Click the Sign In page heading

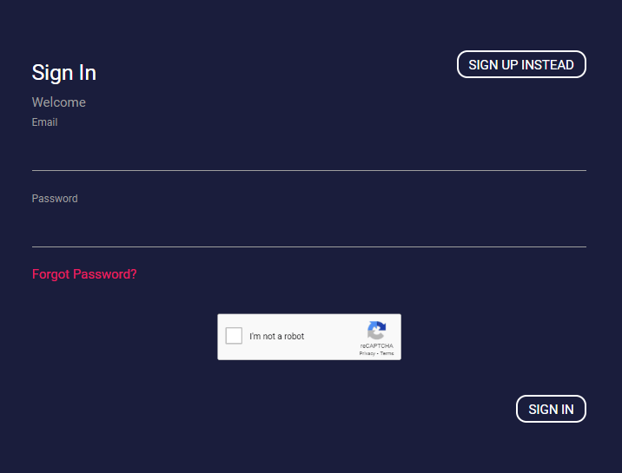coord(64,73)
